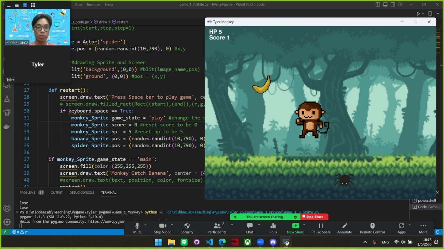The image size is (444, 249).
Task: Open the Terminal menu
Action: [x=93, y=4]
